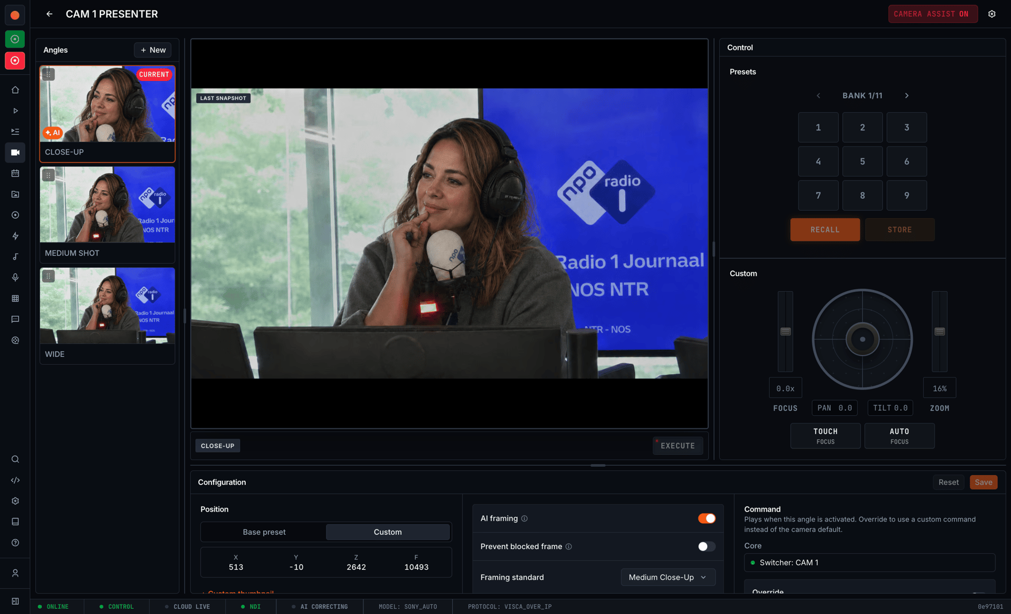This screenshot has height=614, width=1011.
Task: Open the Framing standard Medium Close-Up dropdown
Action: 668,577
